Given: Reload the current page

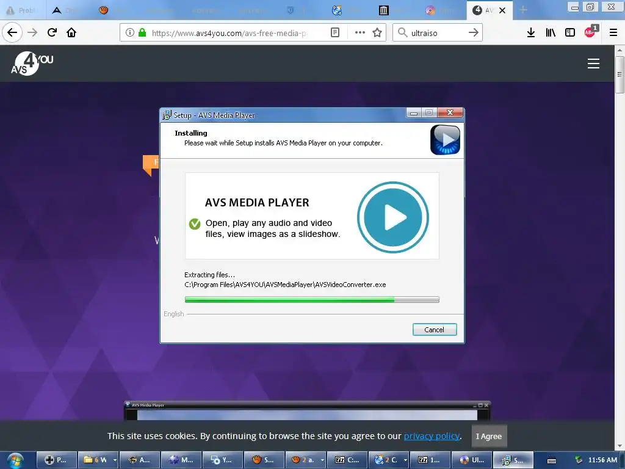Looking at the screenshot, I should coord(52,33).
